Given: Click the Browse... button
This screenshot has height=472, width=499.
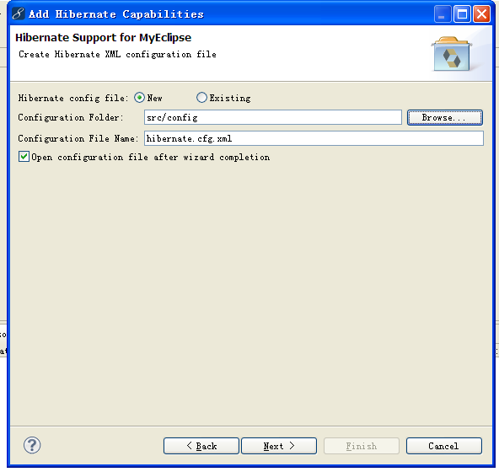Looking at the screenshot, I should pos(445,117).
